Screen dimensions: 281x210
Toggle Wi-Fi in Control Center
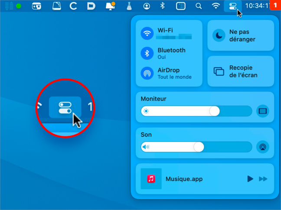click(147, 33)
